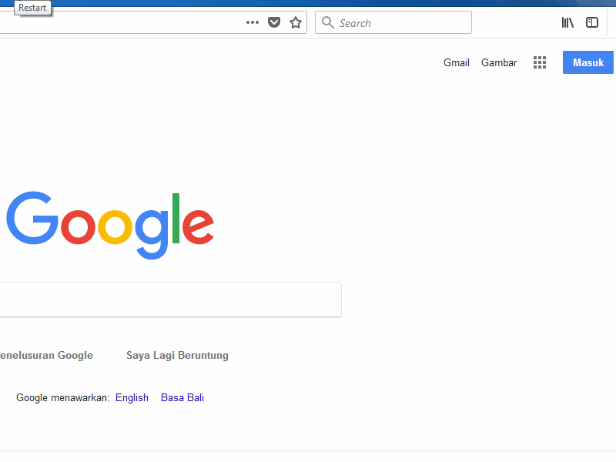Click the magnifier icon in Search bar

(328, 22)
